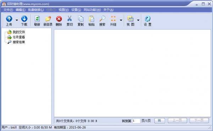The image size is (213, 131).
Task: Open 搜索结果 tree item
Action: pos(19,42)
